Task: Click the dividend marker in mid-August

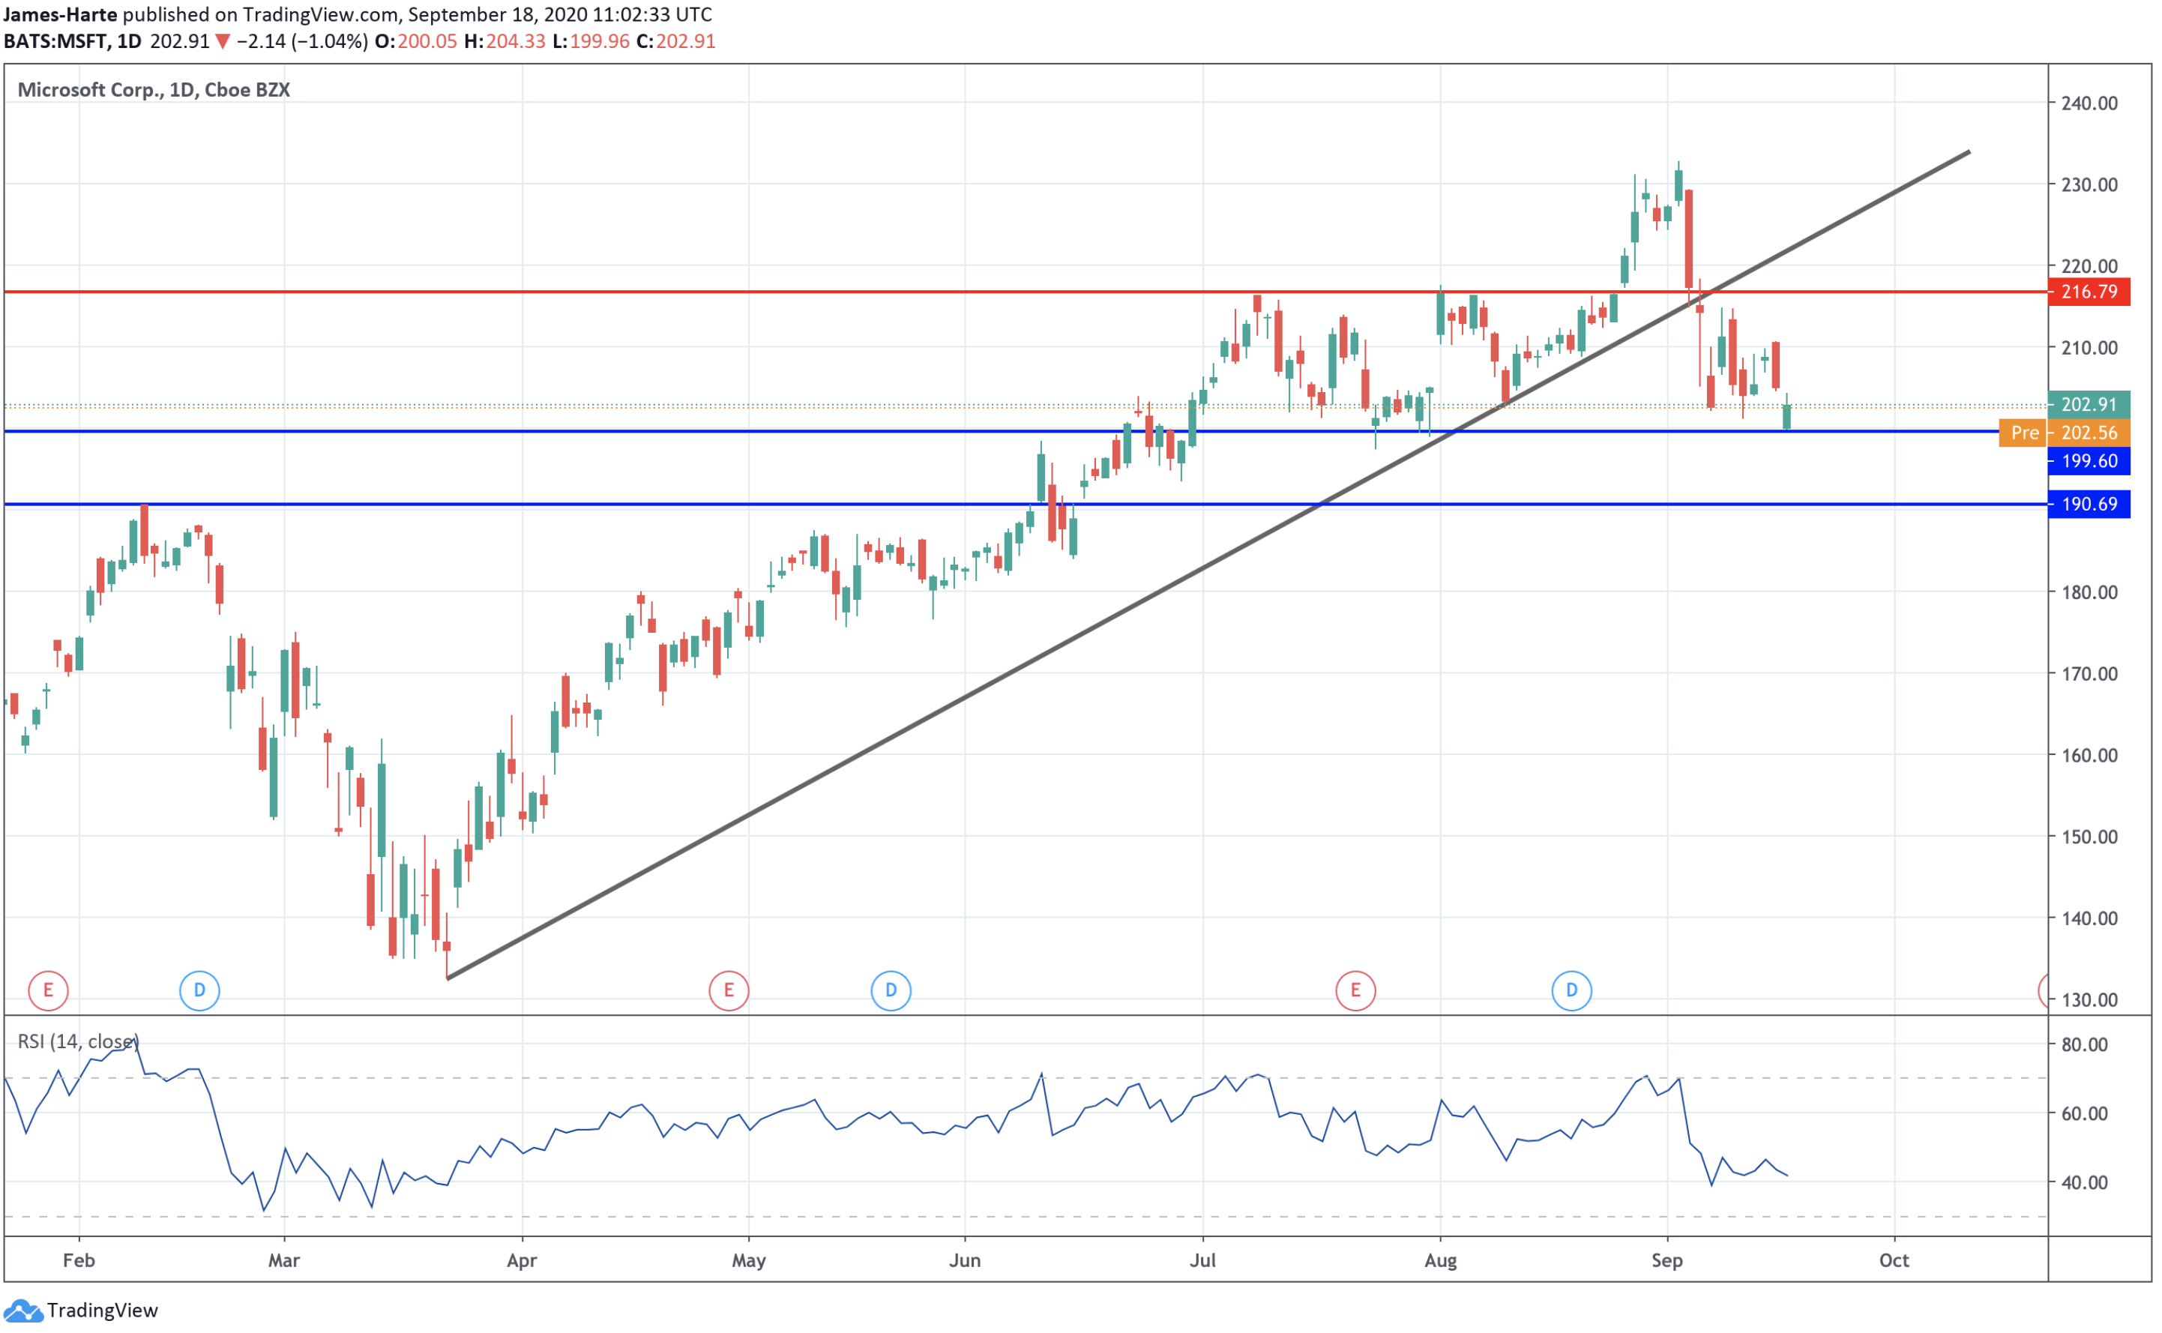Action: 1571,991
